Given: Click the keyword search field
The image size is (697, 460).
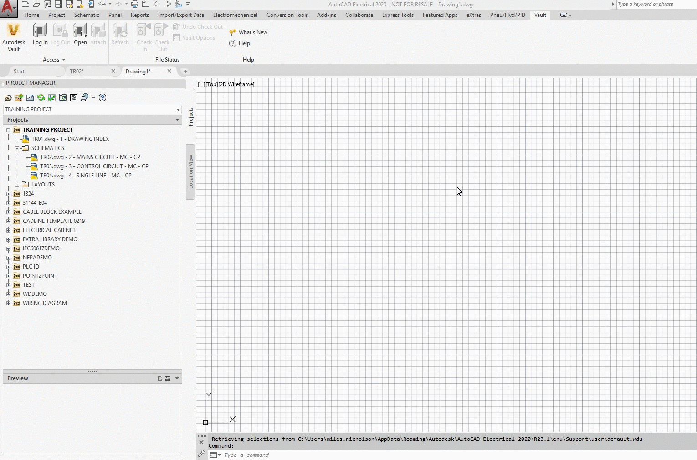Looking at the screenshot, I should coord(656,4).
